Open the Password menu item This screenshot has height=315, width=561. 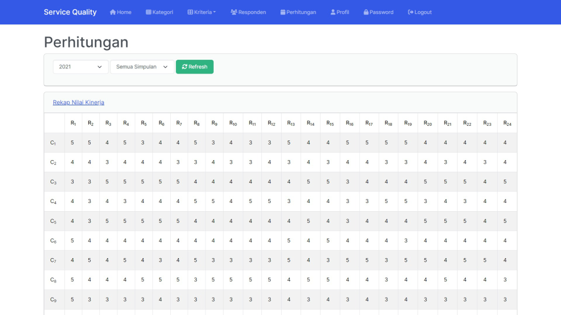pyautogui.click(x=379, y=12)
